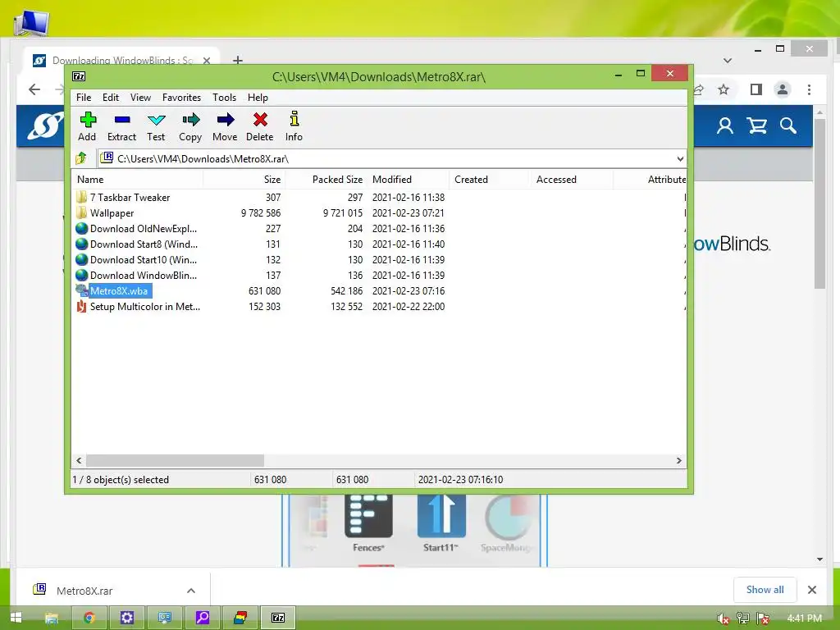Open the browser side panel icon
Viewport: 840px width, 630px height.
click(x=756, y=89)
